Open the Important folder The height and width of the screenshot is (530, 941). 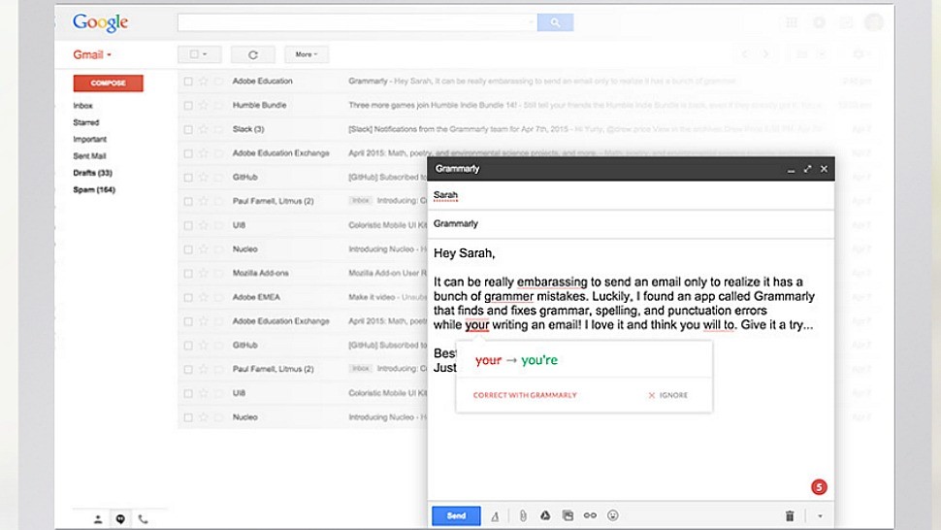point(89,139)
